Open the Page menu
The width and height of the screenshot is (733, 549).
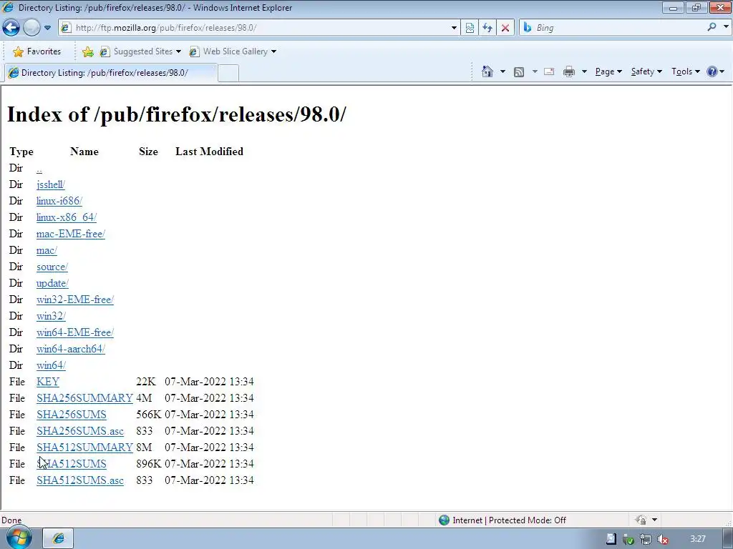[x=608, y=71]
